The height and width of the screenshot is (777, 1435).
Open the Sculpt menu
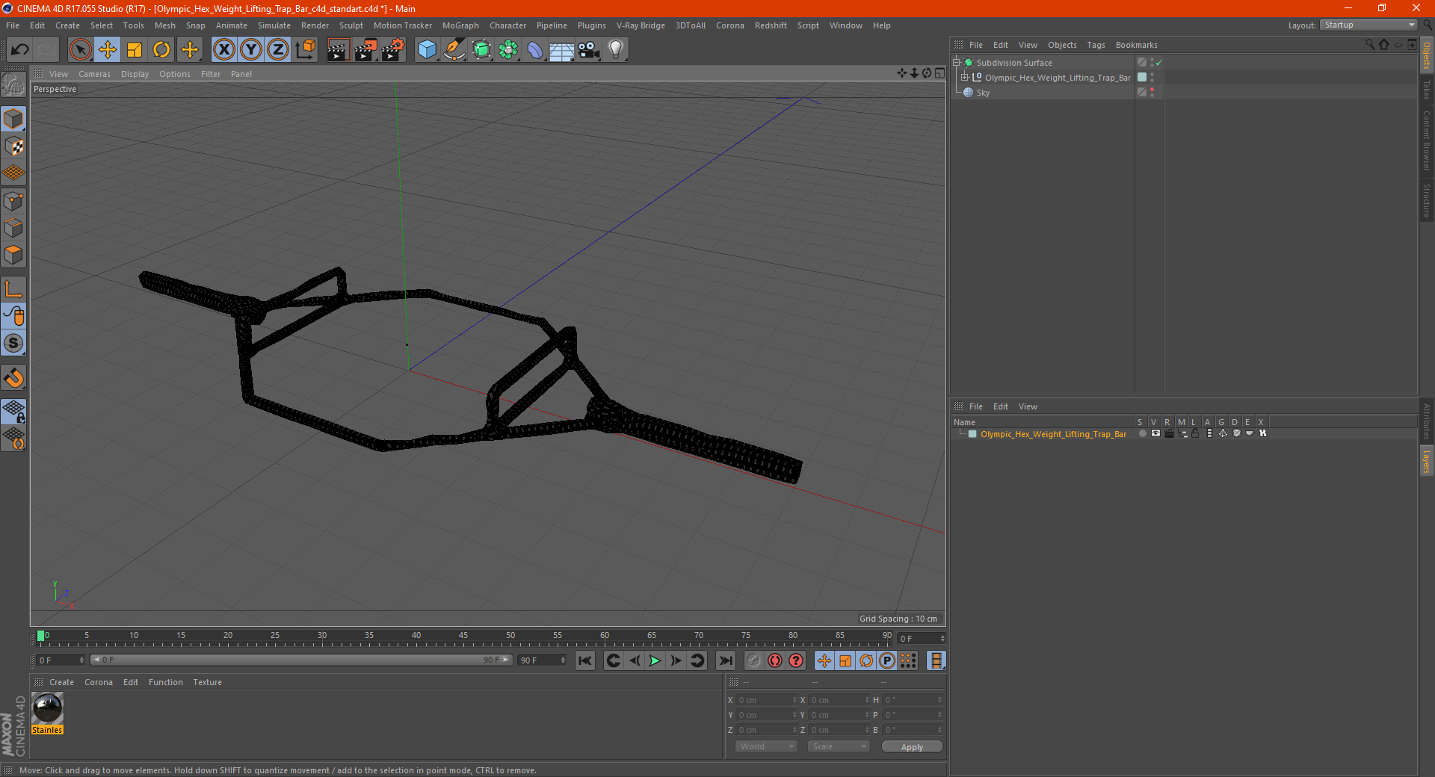pos(351,25)
